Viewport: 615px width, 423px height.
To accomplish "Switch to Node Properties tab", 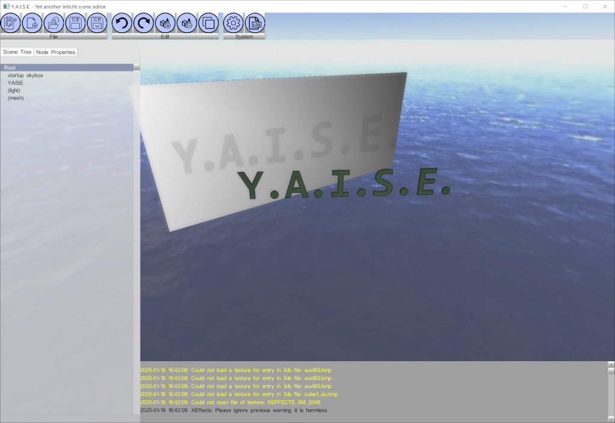I will click(55, 52).
